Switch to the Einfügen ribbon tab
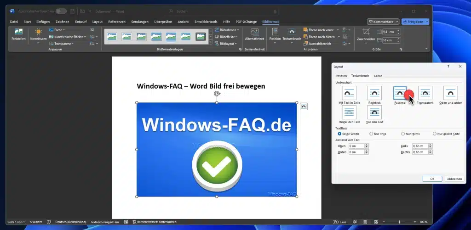The image size is (471, 230). point(43,22)
